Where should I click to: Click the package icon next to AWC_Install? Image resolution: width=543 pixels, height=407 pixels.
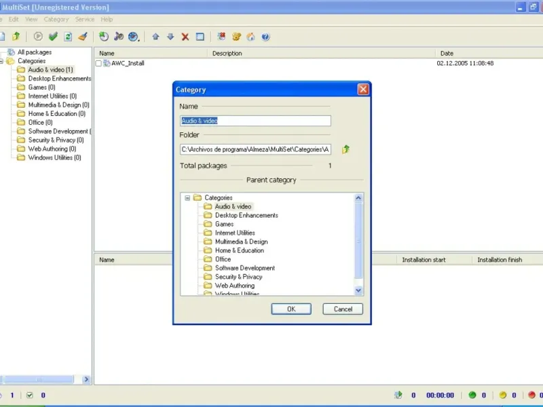pyautogui.click(x=107, y=63)
